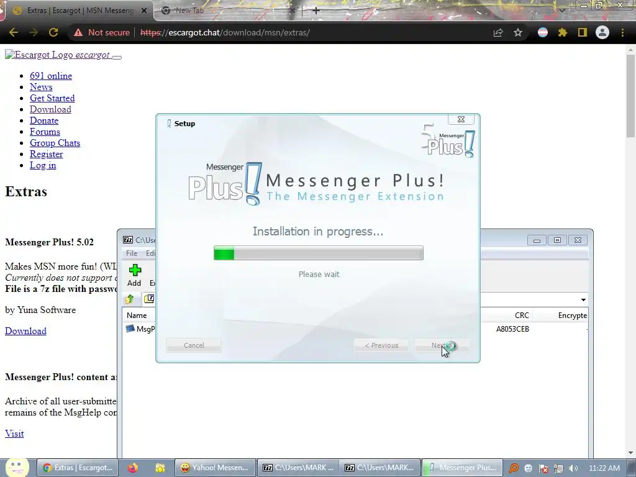Close the 7-Zip window
Image resolution: width=636 pixels, height=477 pixels.
pyautogui.click(x=578, y=240)
